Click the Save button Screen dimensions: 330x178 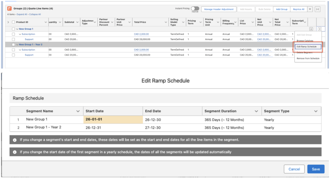pos(315,169)
